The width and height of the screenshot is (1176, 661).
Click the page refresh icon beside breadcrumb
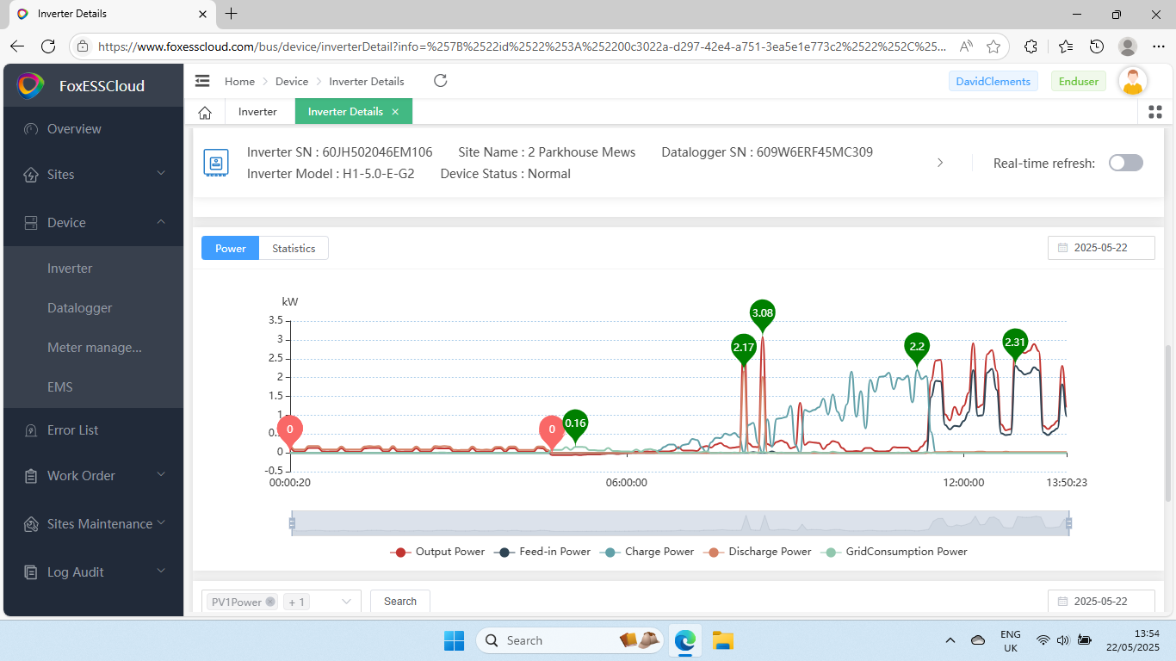coord(440,81)
